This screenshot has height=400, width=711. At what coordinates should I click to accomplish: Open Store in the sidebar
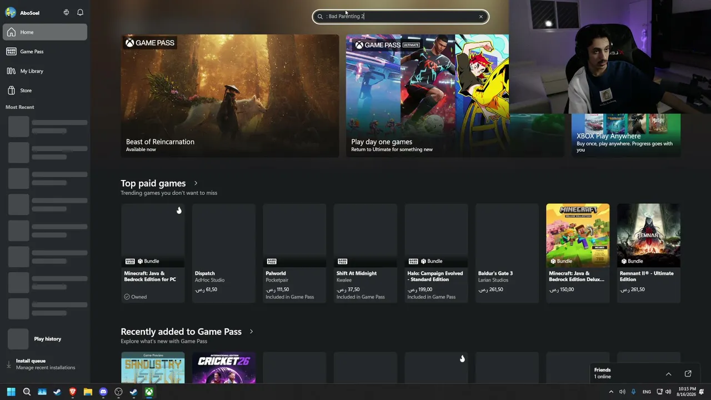pos(45,91)
